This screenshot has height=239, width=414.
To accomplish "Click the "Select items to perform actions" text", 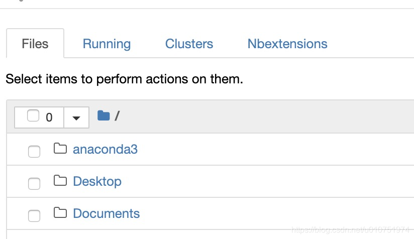I will [124, 79].
